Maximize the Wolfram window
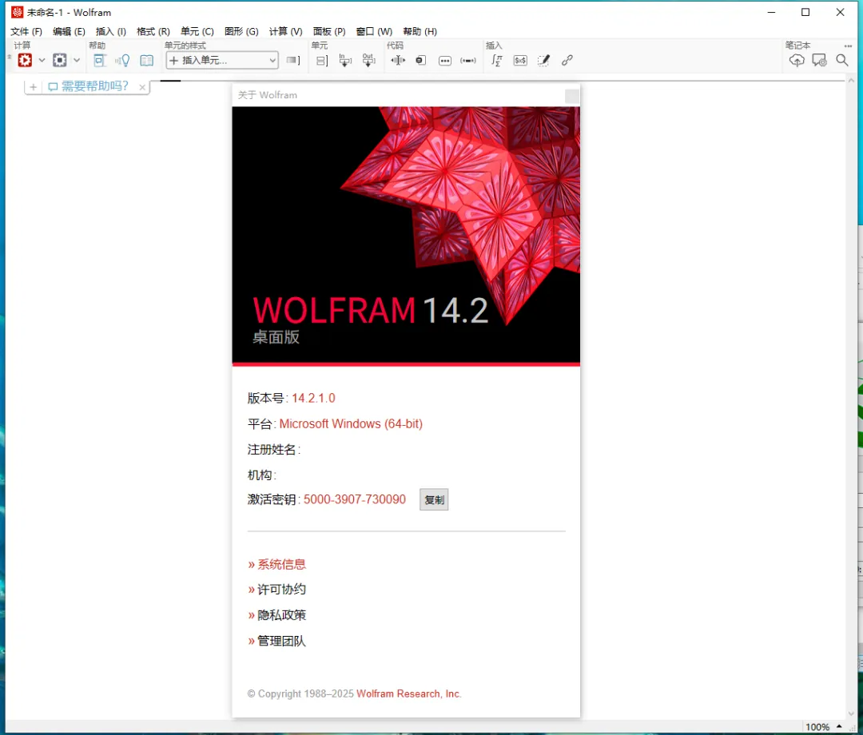Viewport: 863px width, 735px height. pos(805,12)
